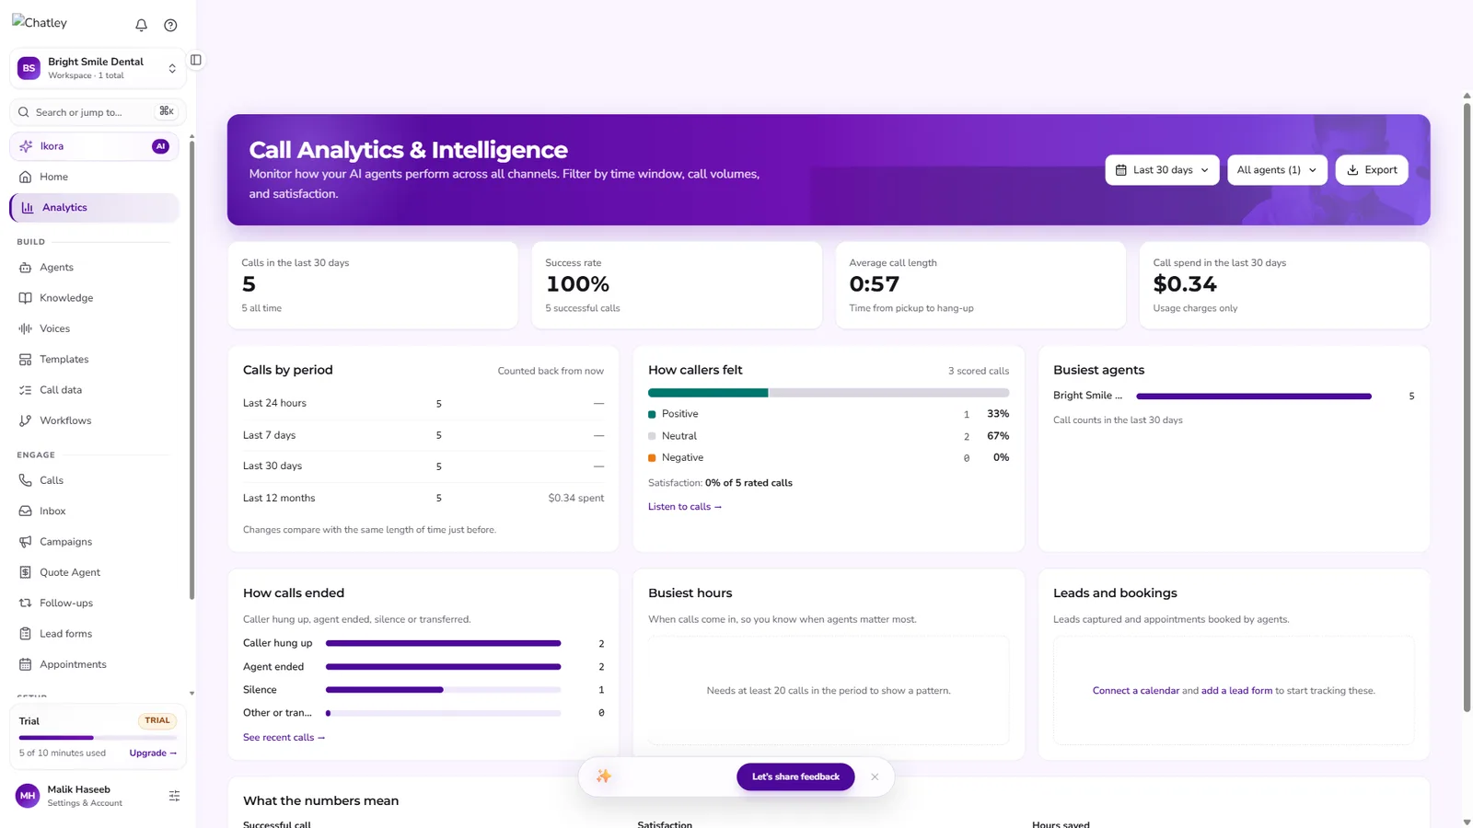Collapse the sidebar panel icon

tap(196, 60)
